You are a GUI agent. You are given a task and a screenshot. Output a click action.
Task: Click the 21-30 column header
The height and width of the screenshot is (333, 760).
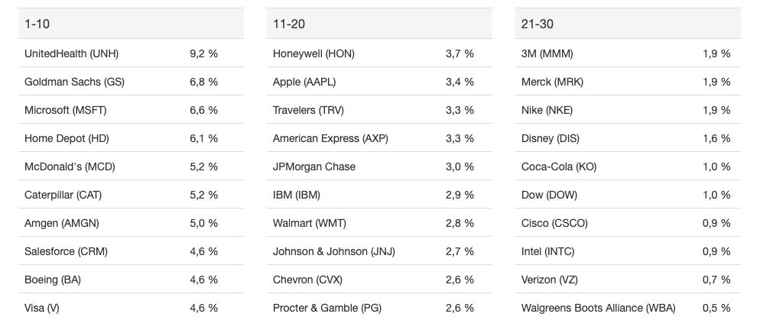point(537,24)
